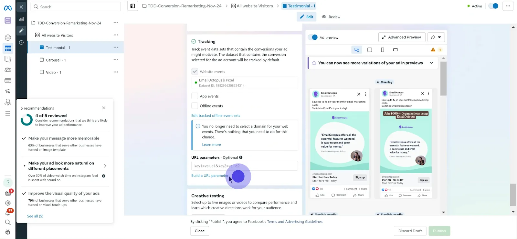The height and width of the screenshot is (239, 517).
Task: Open Edit tracked offline event sets link
Action: pos(216,115)
